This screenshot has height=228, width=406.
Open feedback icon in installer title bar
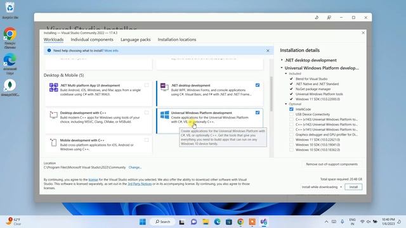329,18
